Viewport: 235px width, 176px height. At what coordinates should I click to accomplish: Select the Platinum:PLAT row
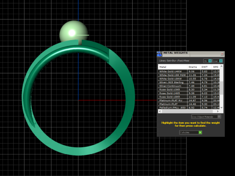(189, 104)
